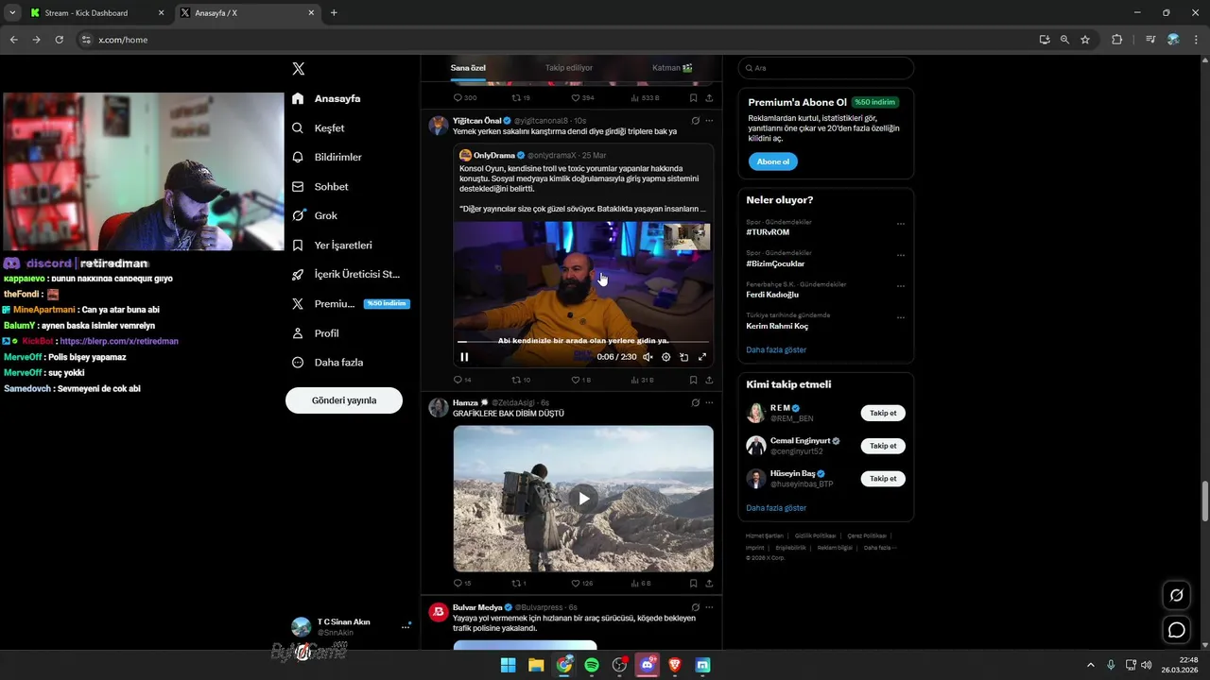Image resolution: width=1210 pixels, height=680 pixels.
Task: Follow R E M account
Action: [883, 413]
